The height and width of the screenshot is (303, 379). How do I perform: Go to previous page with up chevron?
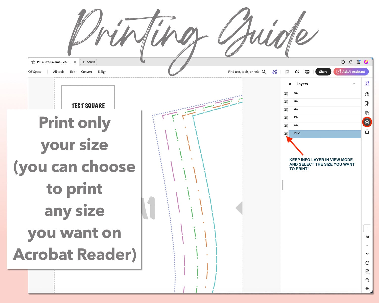coord(367,245)
